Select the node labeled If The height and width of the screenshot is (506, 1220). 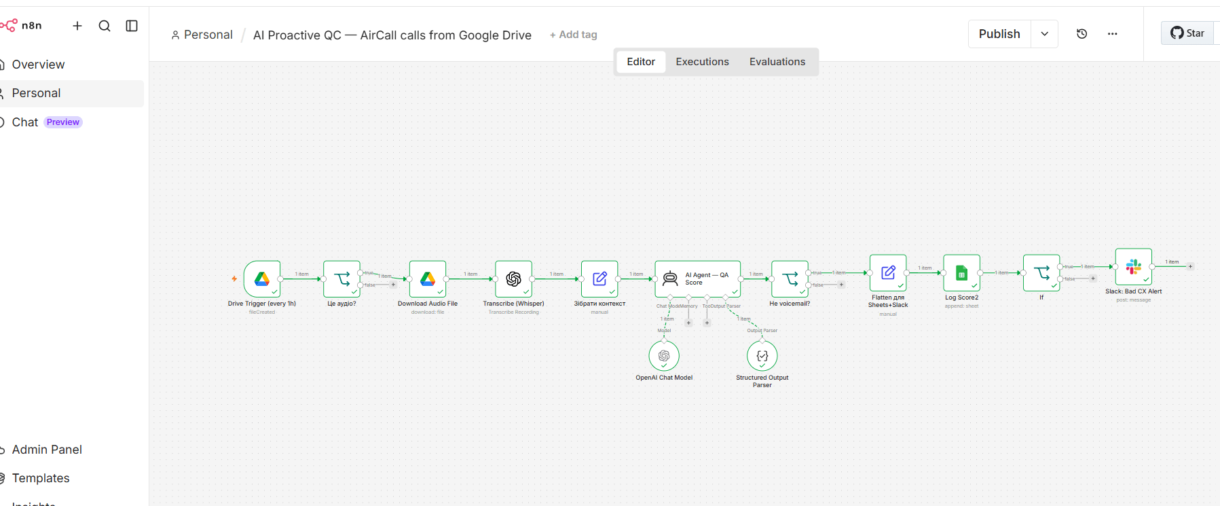pos(1041,272)
